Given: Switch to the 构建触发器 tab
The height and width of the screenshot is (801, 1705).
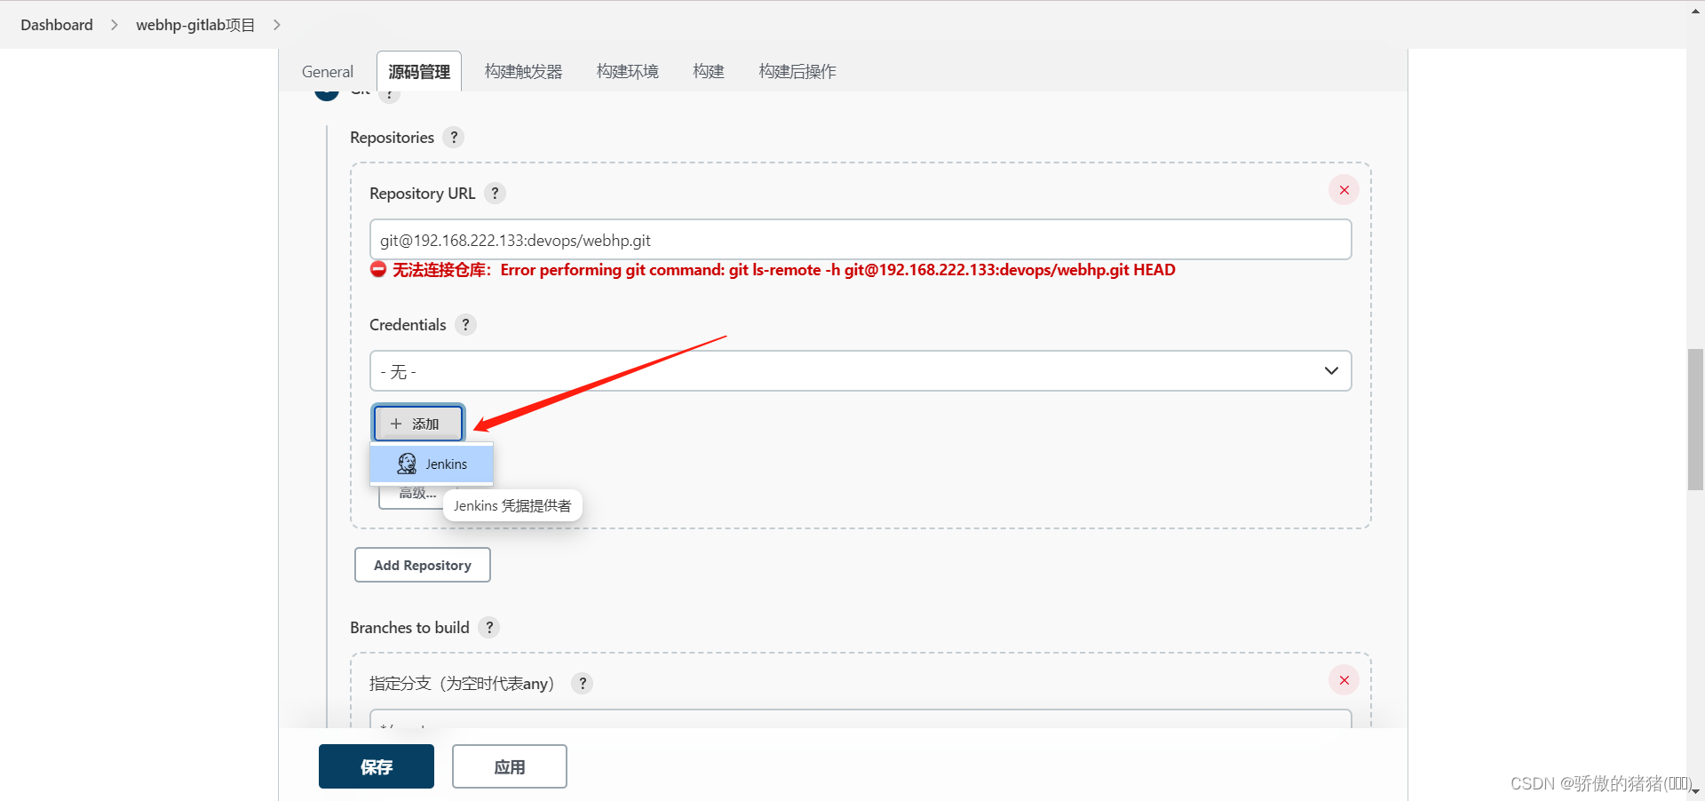Looking at the screenshot, I should [x=523, y=71].
